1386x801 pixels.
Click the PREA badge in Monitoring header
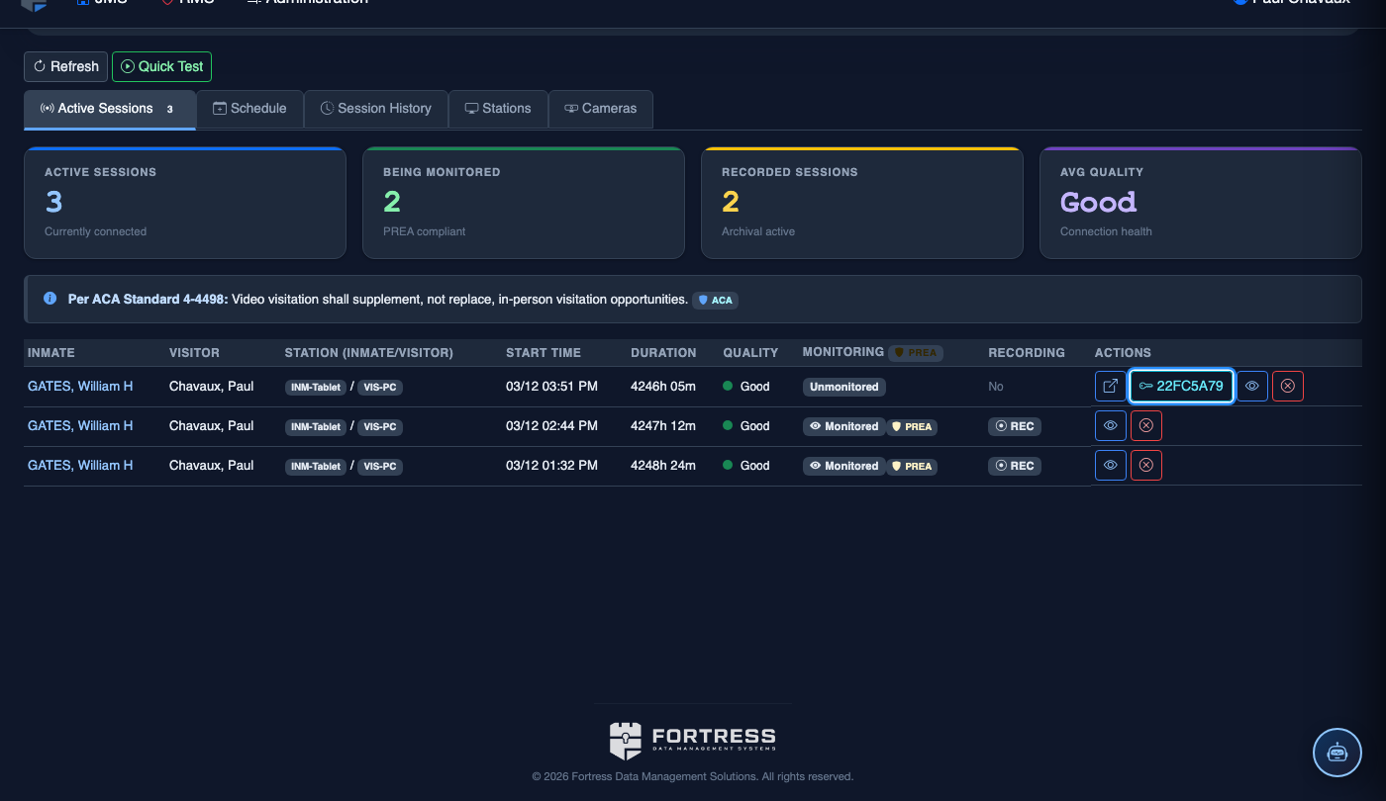(x=914, y=352)
